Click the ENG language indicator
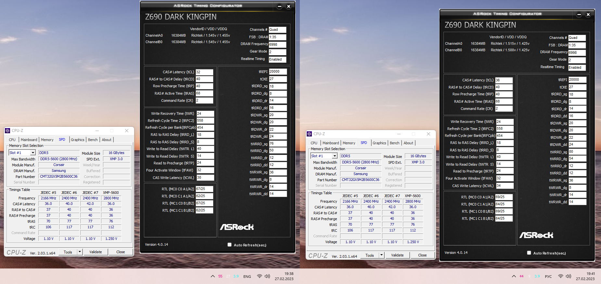The height and width of the screenshot is (284, 601). [247, 277]
